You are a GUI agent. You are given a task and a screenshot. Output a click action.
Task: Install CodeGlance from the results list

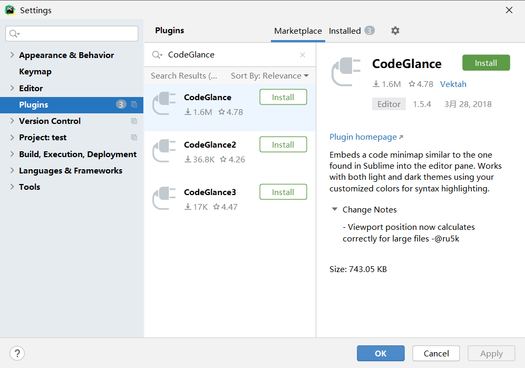point(283,97)
